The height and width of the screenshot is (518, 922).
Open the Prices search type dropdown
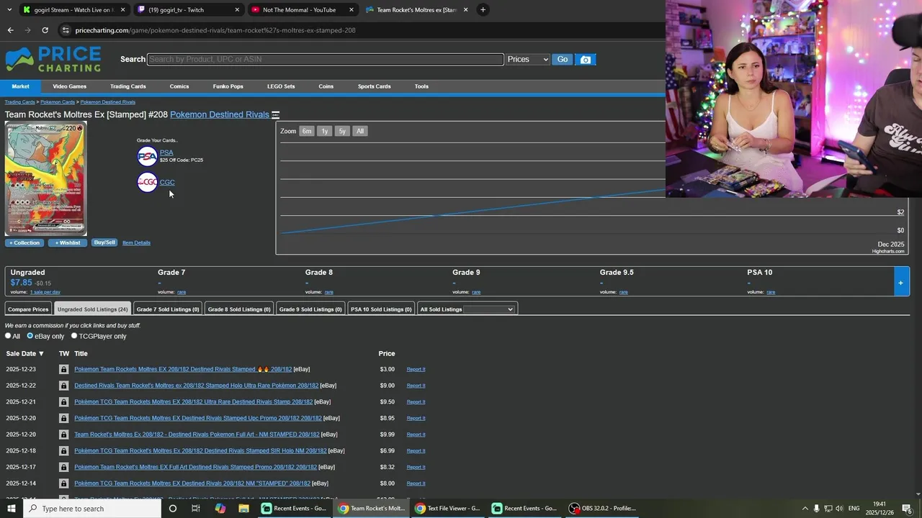[527, 60]
